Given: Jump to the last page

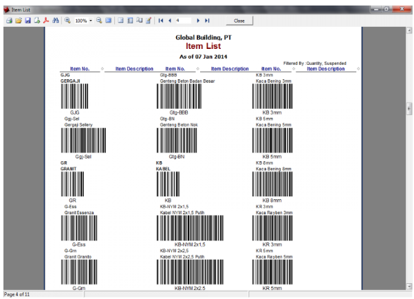Looking at the screenshot, I should click(208, 21).
